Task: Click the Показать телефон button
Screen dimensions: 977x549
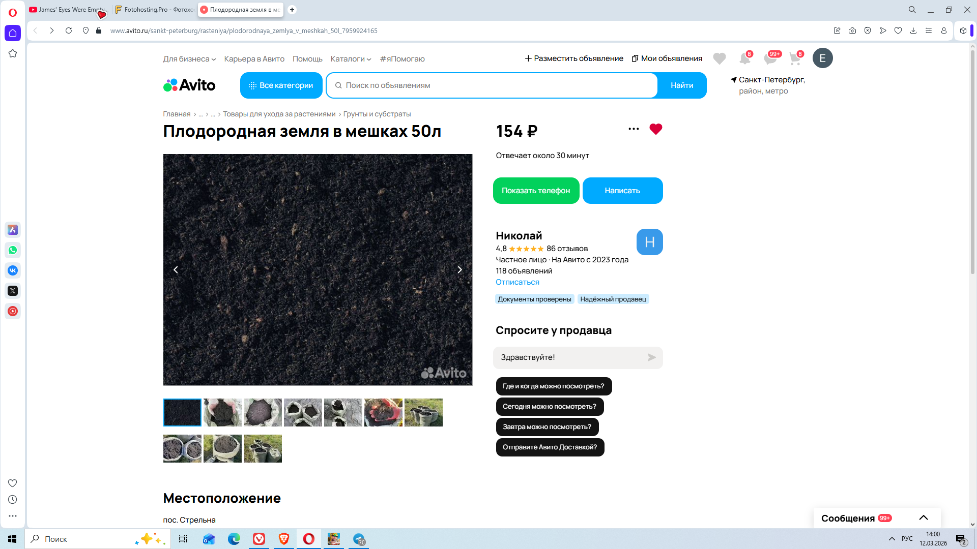Action: (536, 191)
